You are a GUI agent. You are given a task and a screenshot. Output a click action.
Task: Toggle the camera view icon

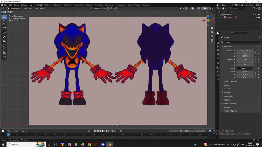click(212, 36)
